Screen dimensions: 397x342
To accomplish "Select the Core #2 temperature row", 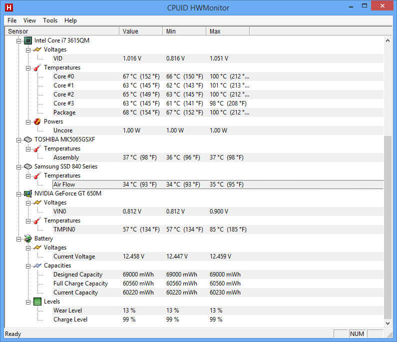I will [218, 94].
